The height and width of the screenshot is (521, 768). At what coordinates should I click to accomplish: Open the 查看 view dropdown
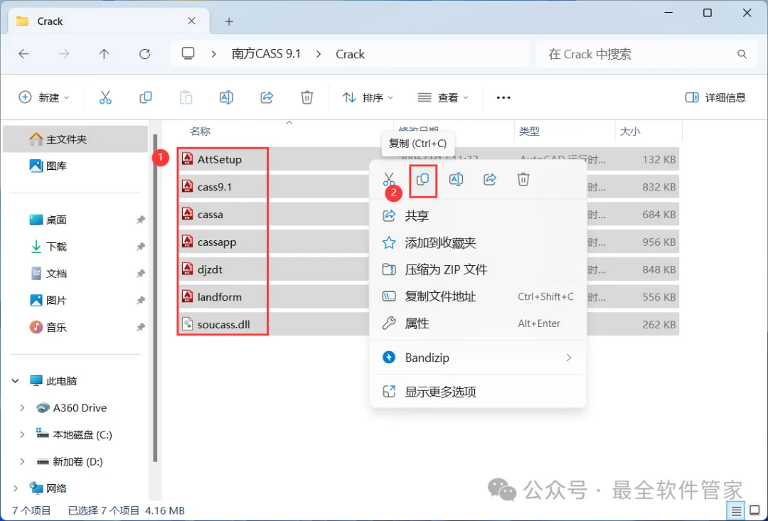[x=443, y=97]
